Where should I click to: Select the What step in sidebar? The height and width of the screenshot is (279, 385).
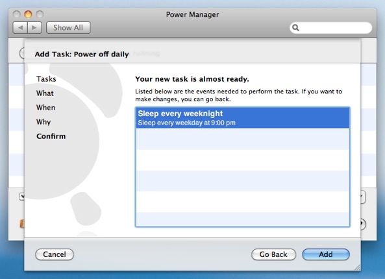[x=45, y=93]
